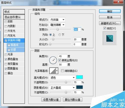Open the 样式(T) 内斜面 dropdown
The image size is (125, 108).
pos(57,20)
